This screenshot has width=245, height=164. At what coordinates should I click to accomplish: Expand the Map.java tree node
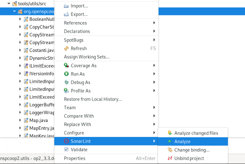[x=20, y=120]
